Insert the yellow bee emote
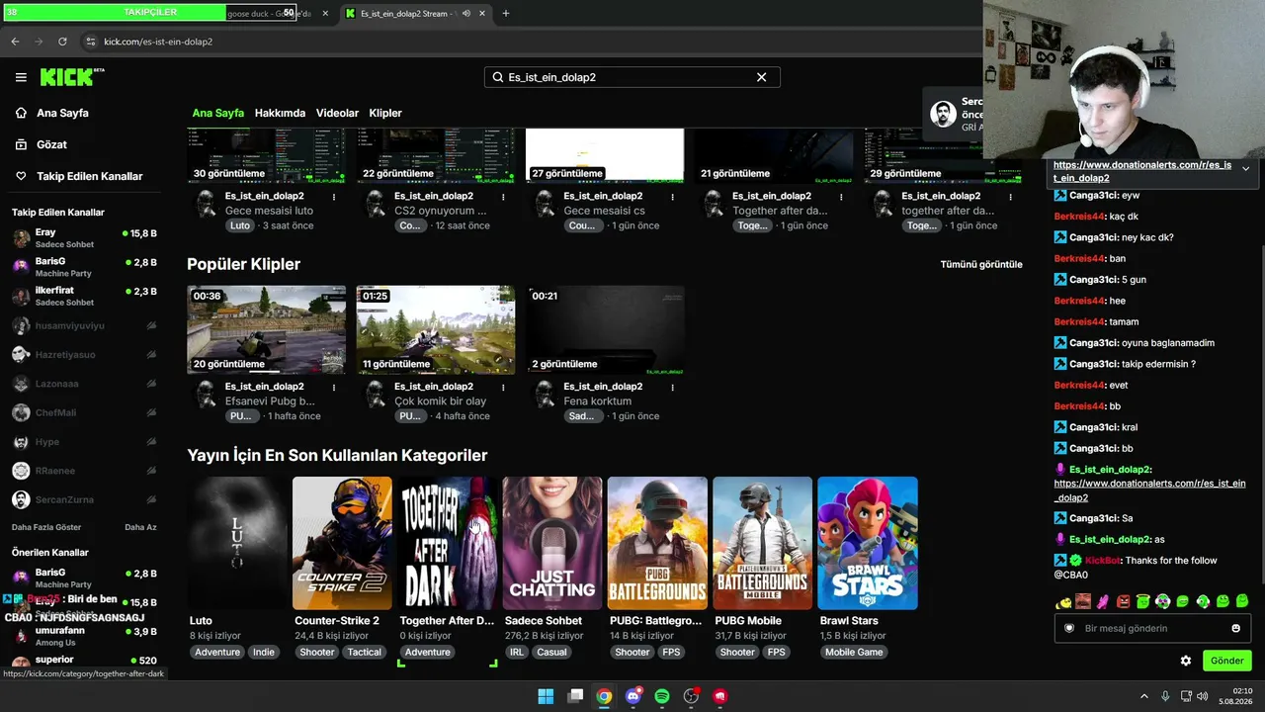1265x712 pixels. (1063, 601)
